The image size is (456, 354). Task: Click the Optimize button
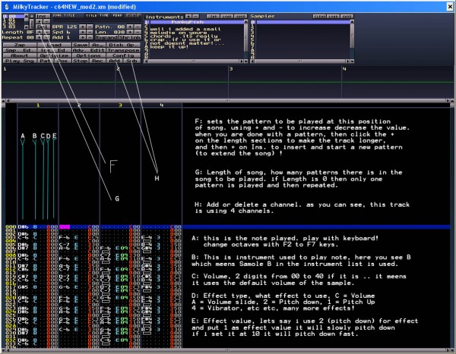tap(55, 55)
